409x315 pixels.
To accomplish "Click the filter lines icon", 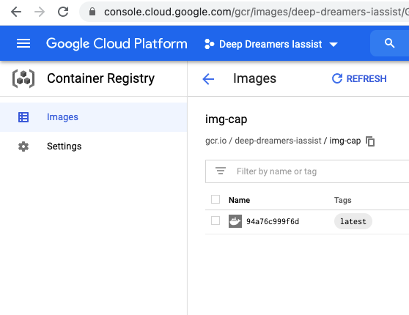I will [x=221, y=171].
